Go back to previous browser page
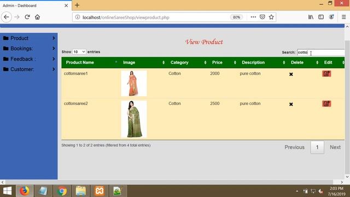Screen dimensions: 350x197 [x=7, y=17]
